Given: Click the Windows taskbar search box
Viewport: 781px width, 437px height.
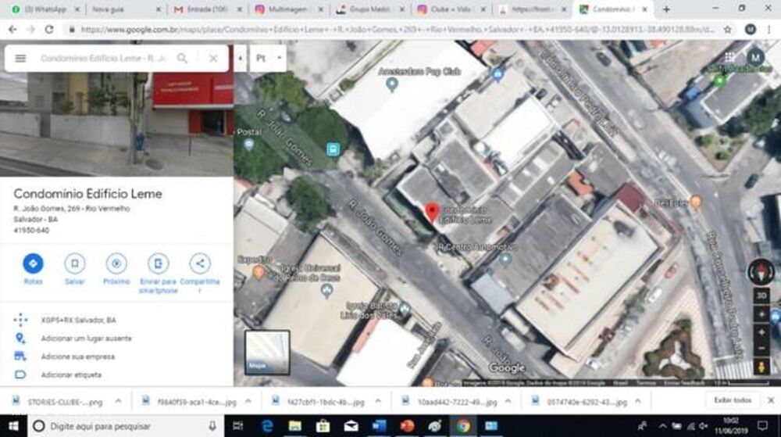Looking at the screenshot, I should coord(126,426).
